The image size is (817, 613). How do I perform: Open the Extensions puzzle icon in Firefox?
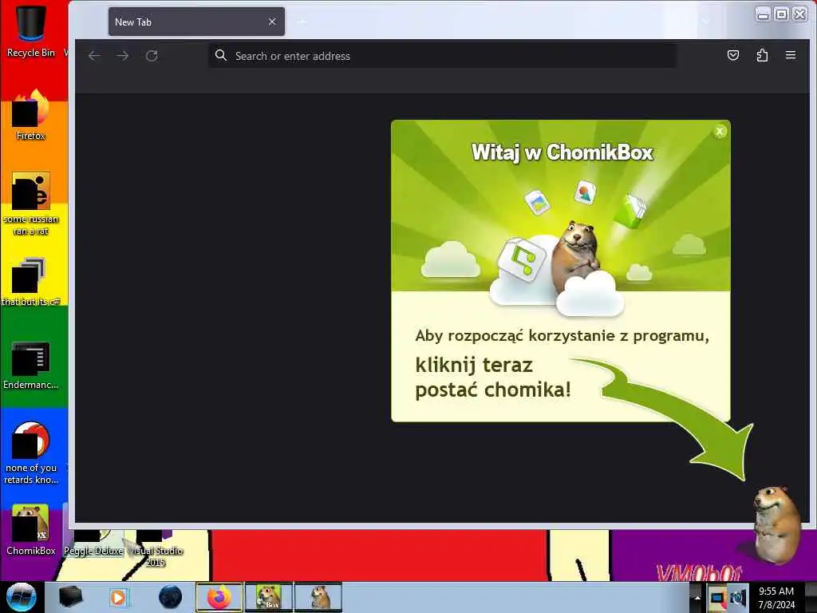click(x=762, y=55)
